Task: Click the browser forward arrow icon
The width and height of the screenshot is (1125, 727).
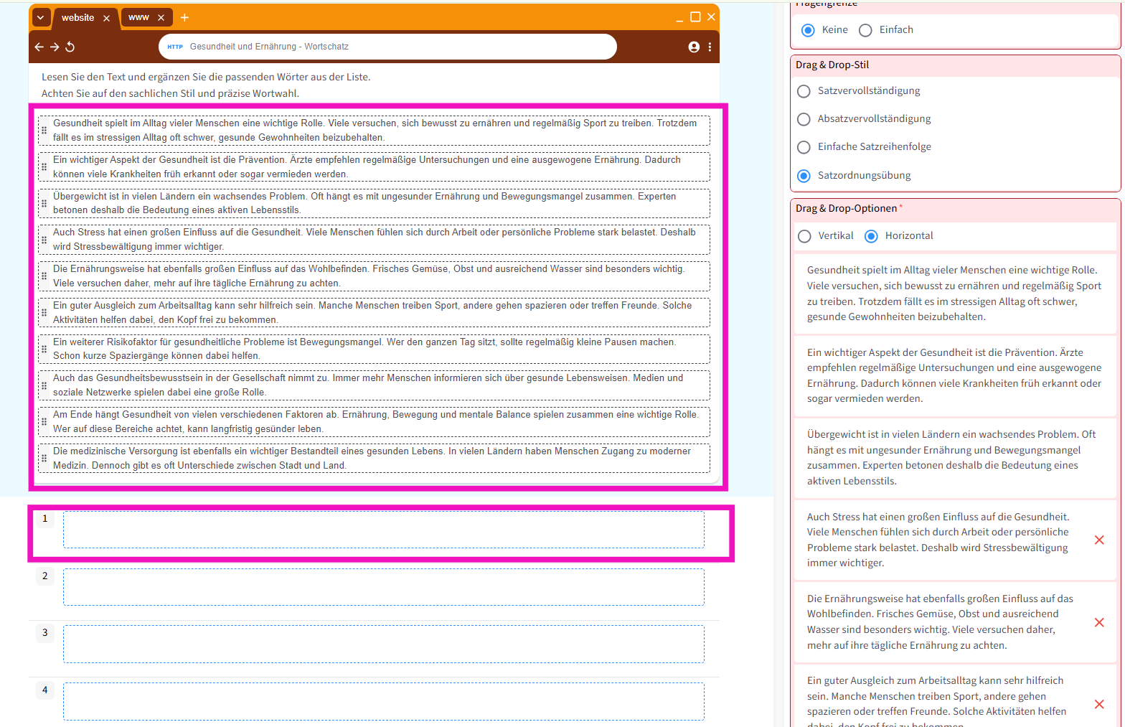Action: click(x=55, y=47)
